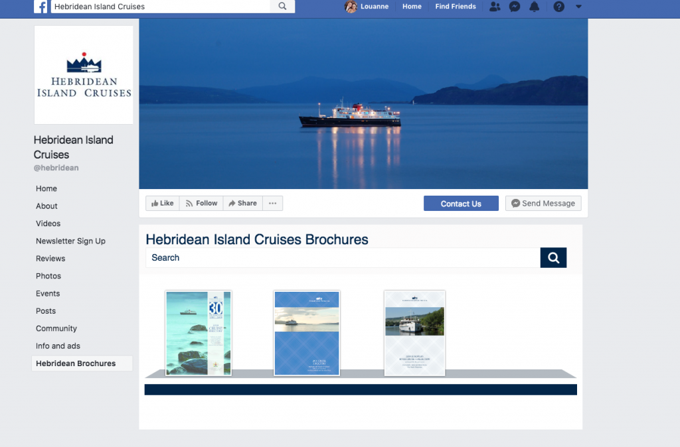680x447 pixels.
Task: Open the Messenger icon in the top bar
Action: 515,7
